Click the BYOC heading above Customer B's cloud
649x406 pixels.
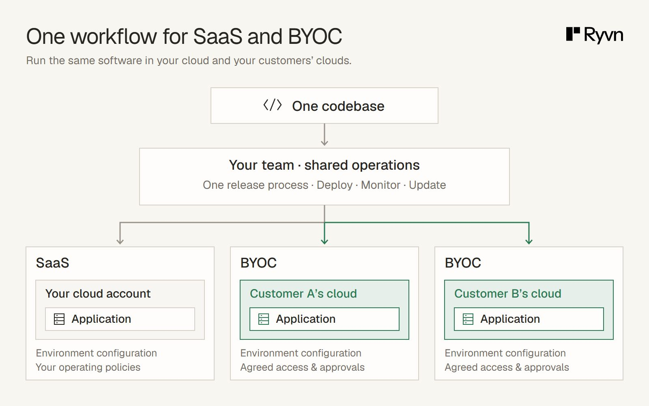[463, 263]
